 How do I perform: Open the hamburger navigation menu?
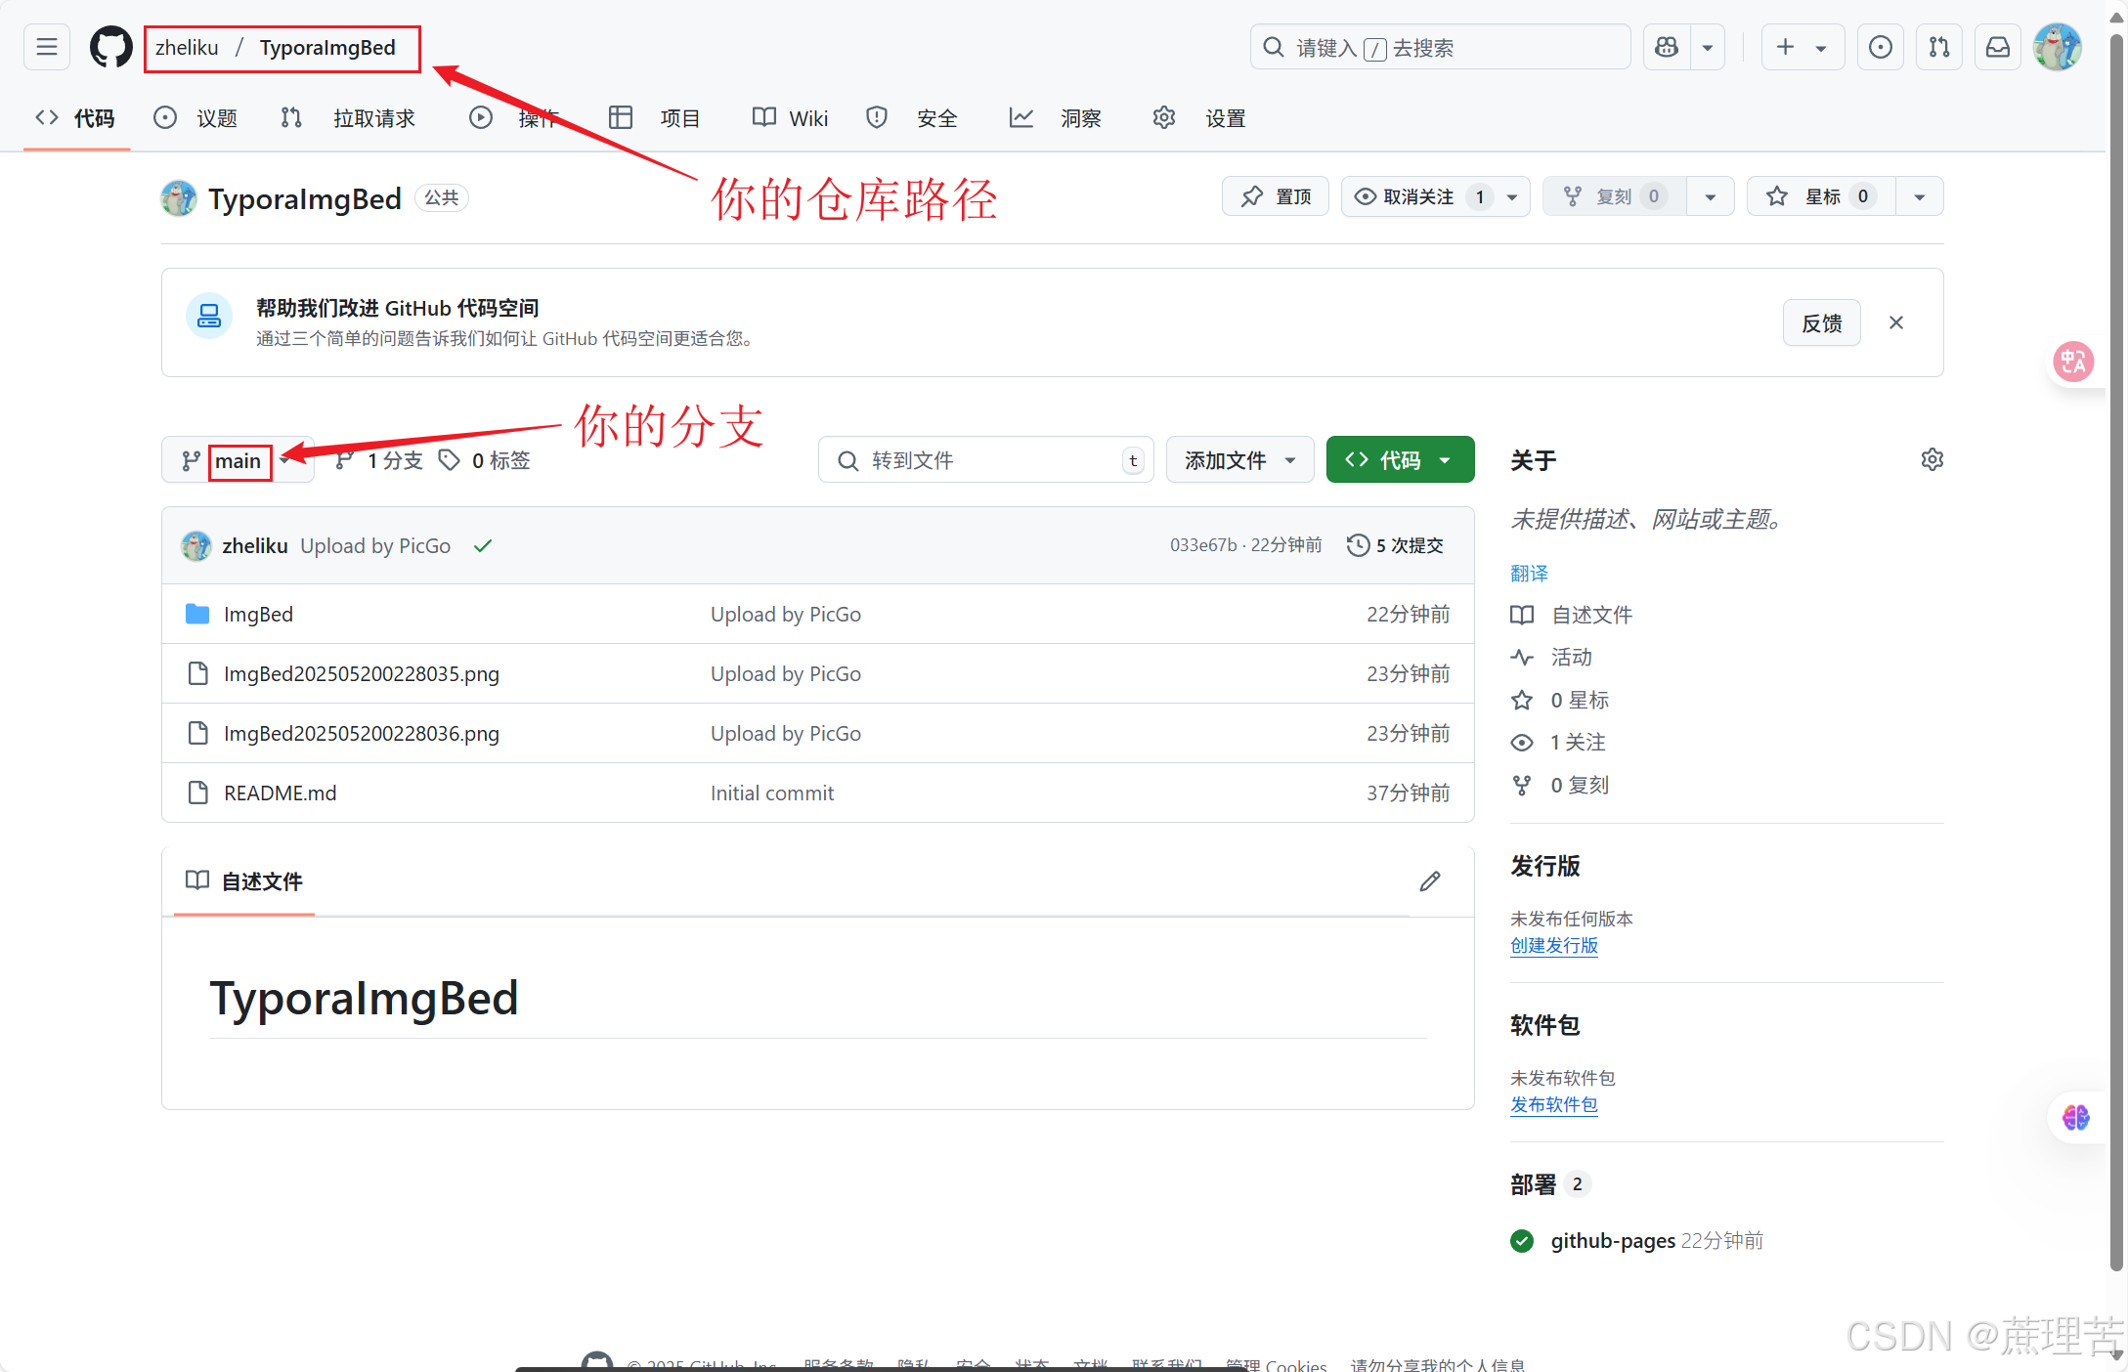pos(47,47)
